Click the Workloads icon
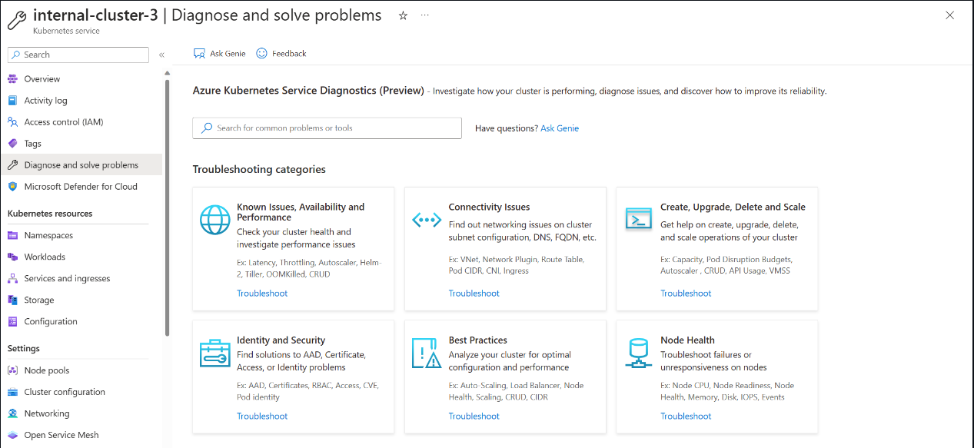974x448 pixels. [x=12, y=257]
